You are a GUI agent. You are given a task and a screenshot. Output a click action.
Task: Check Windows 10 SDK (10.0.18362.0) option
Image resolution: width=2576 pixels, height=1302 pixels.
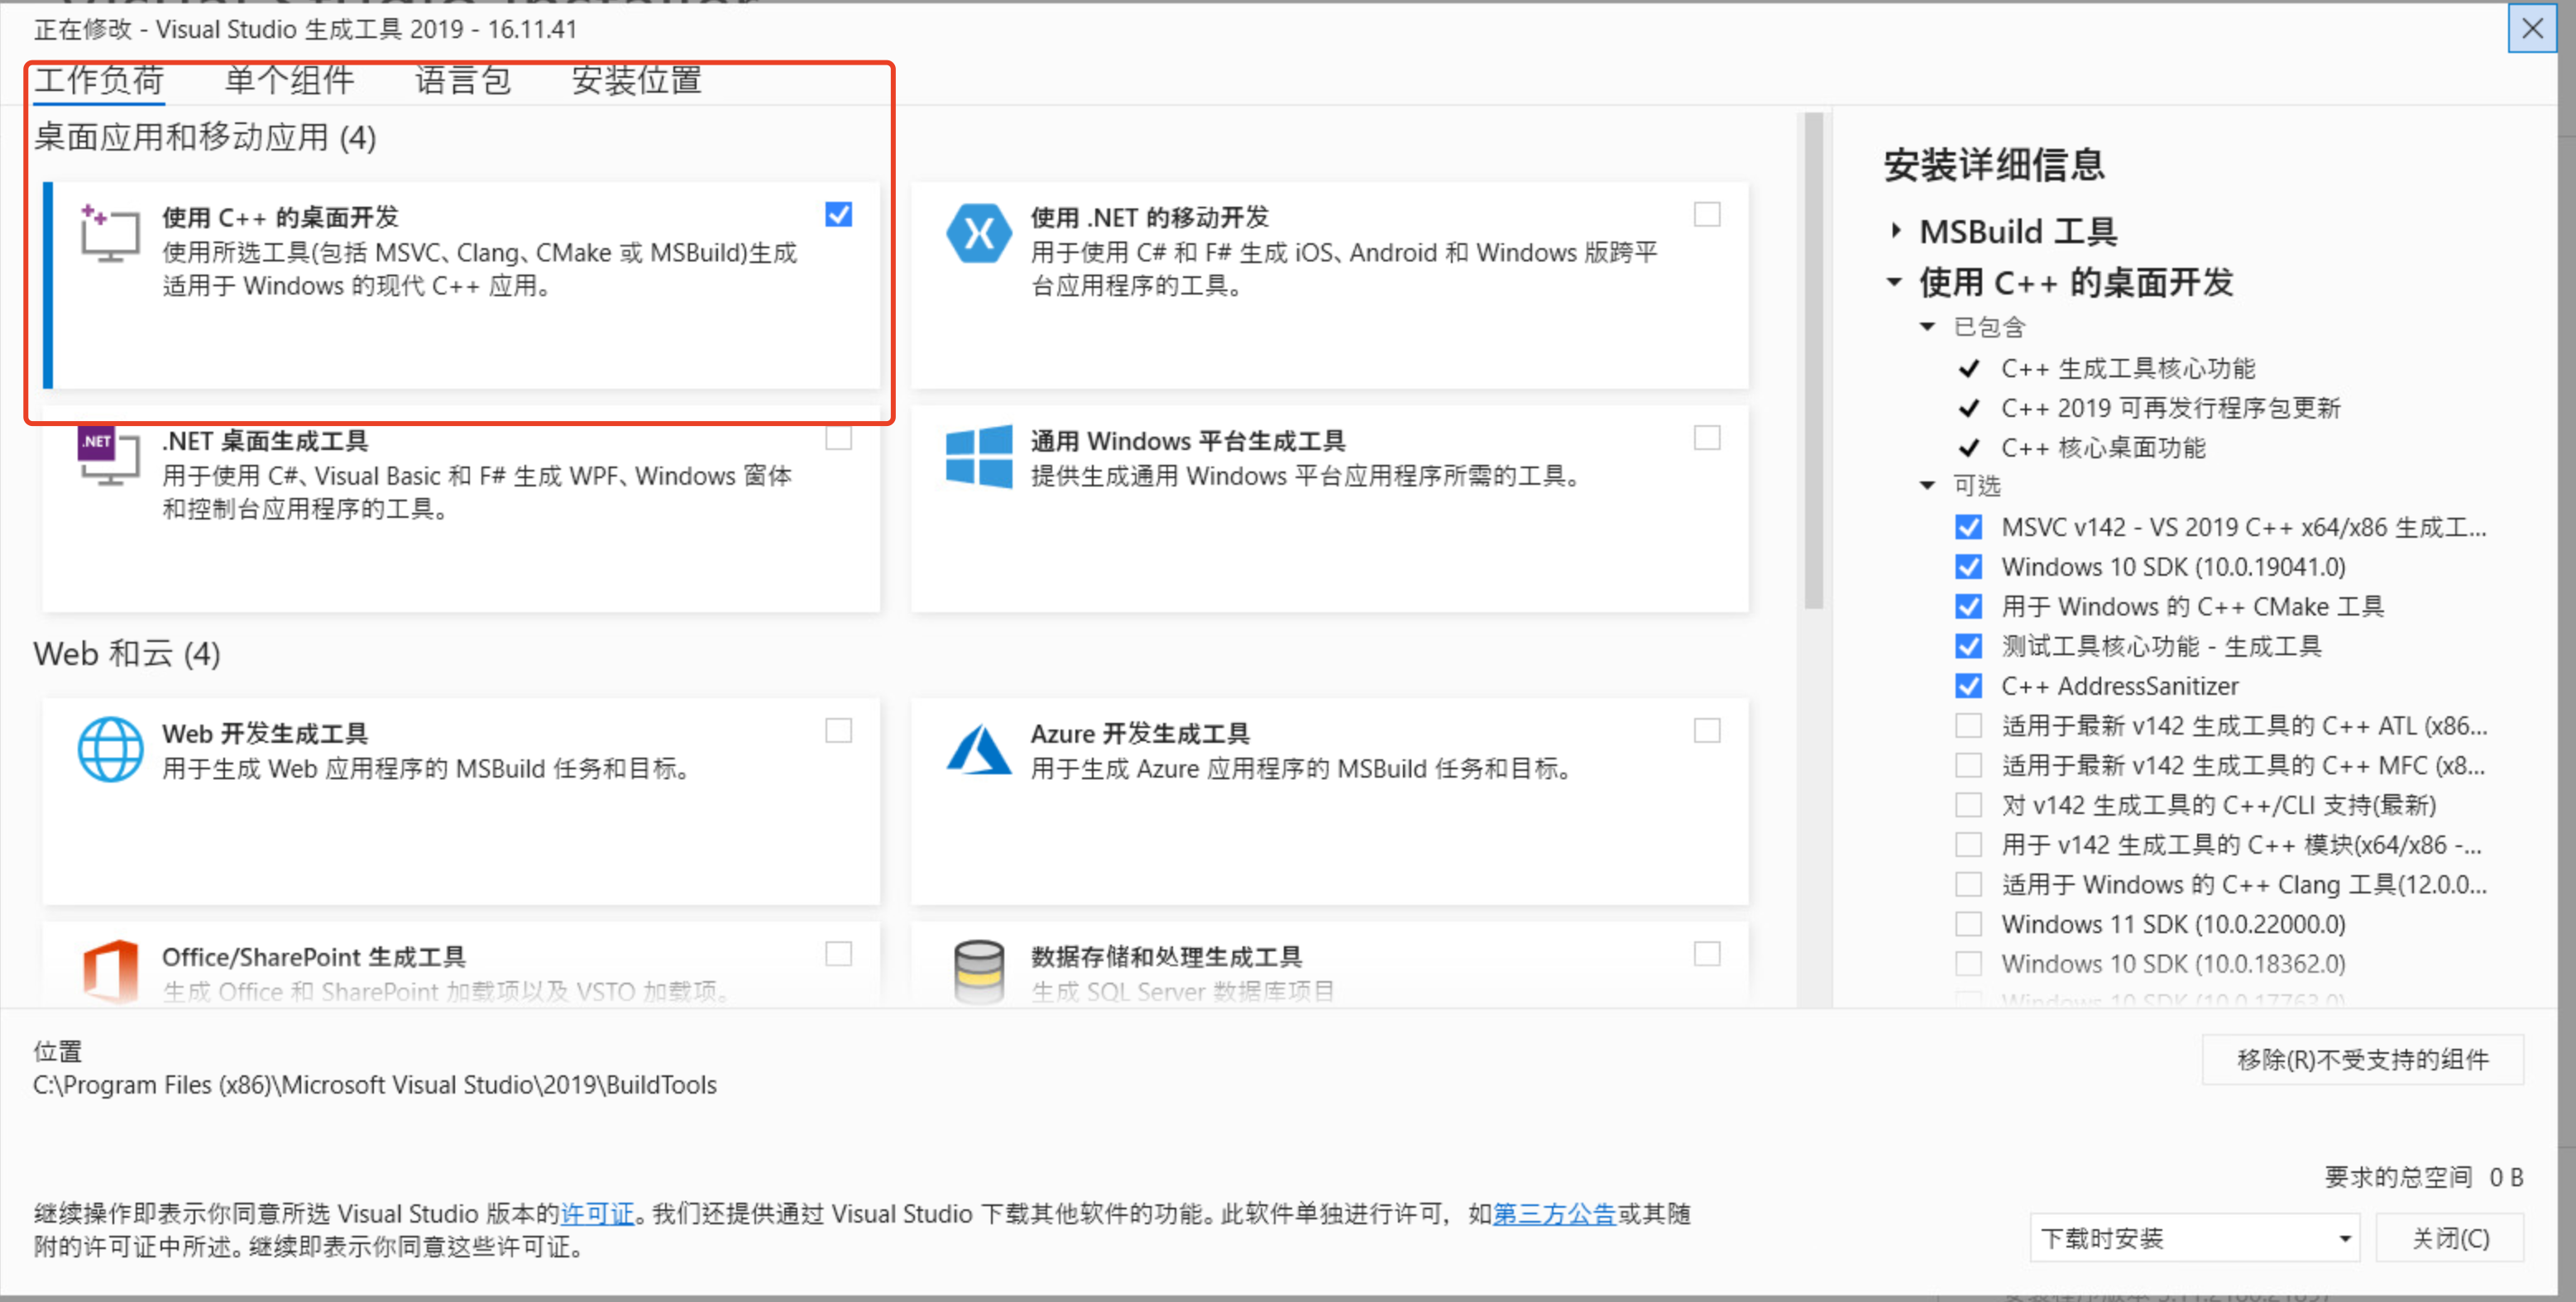(x=1967, y=964)
